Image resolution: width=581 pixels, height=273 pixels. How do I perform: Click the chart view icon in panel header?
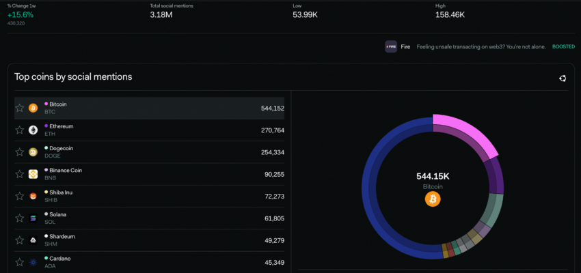(x=563, y=78)
